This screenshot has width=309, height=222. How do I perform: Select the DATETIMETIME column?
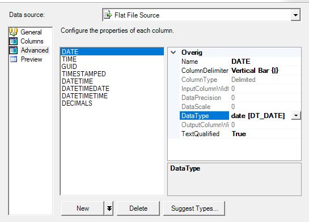[112, 96]
